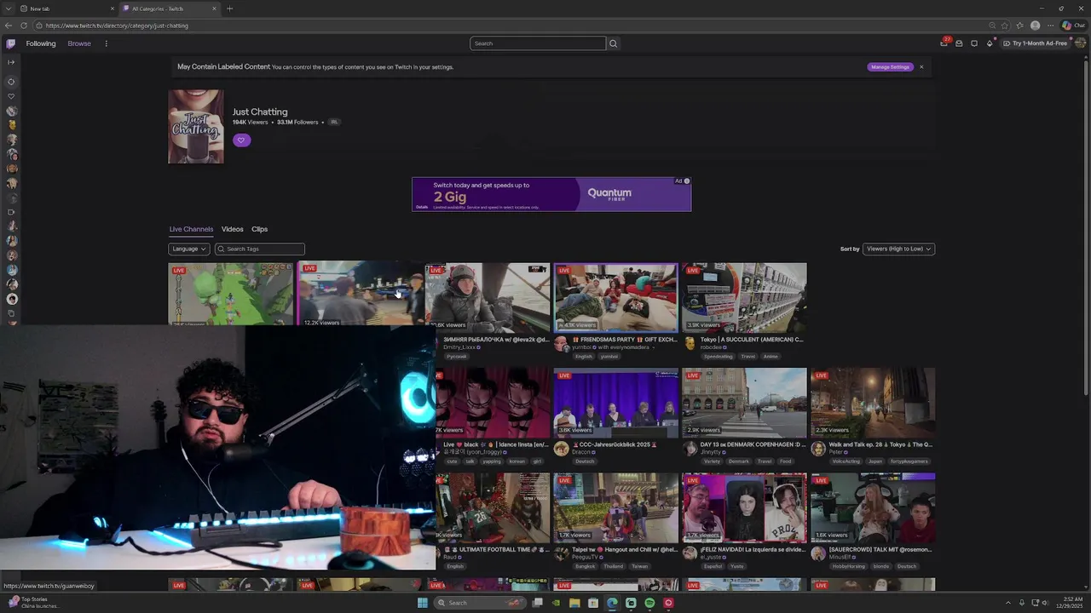
Task: Close the Quantum Fiber ad info icon
Action: pos(687,180)
